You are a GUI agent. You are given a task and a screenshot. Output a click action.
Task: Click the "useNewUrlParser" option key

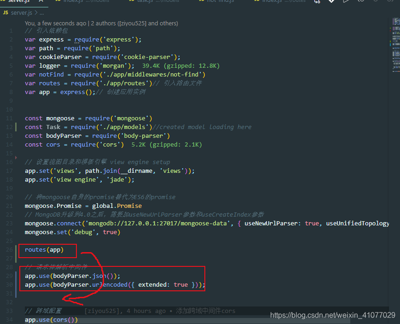271,224
